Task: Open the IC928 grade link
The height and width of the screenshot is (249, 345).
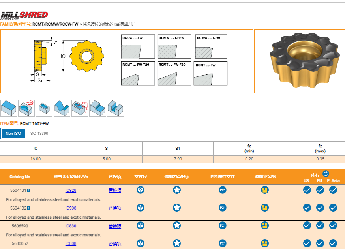Action: click(71, 190)
